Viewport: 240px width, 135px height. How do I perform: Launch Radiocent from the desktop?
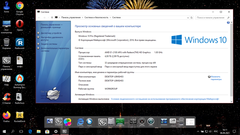19,44
